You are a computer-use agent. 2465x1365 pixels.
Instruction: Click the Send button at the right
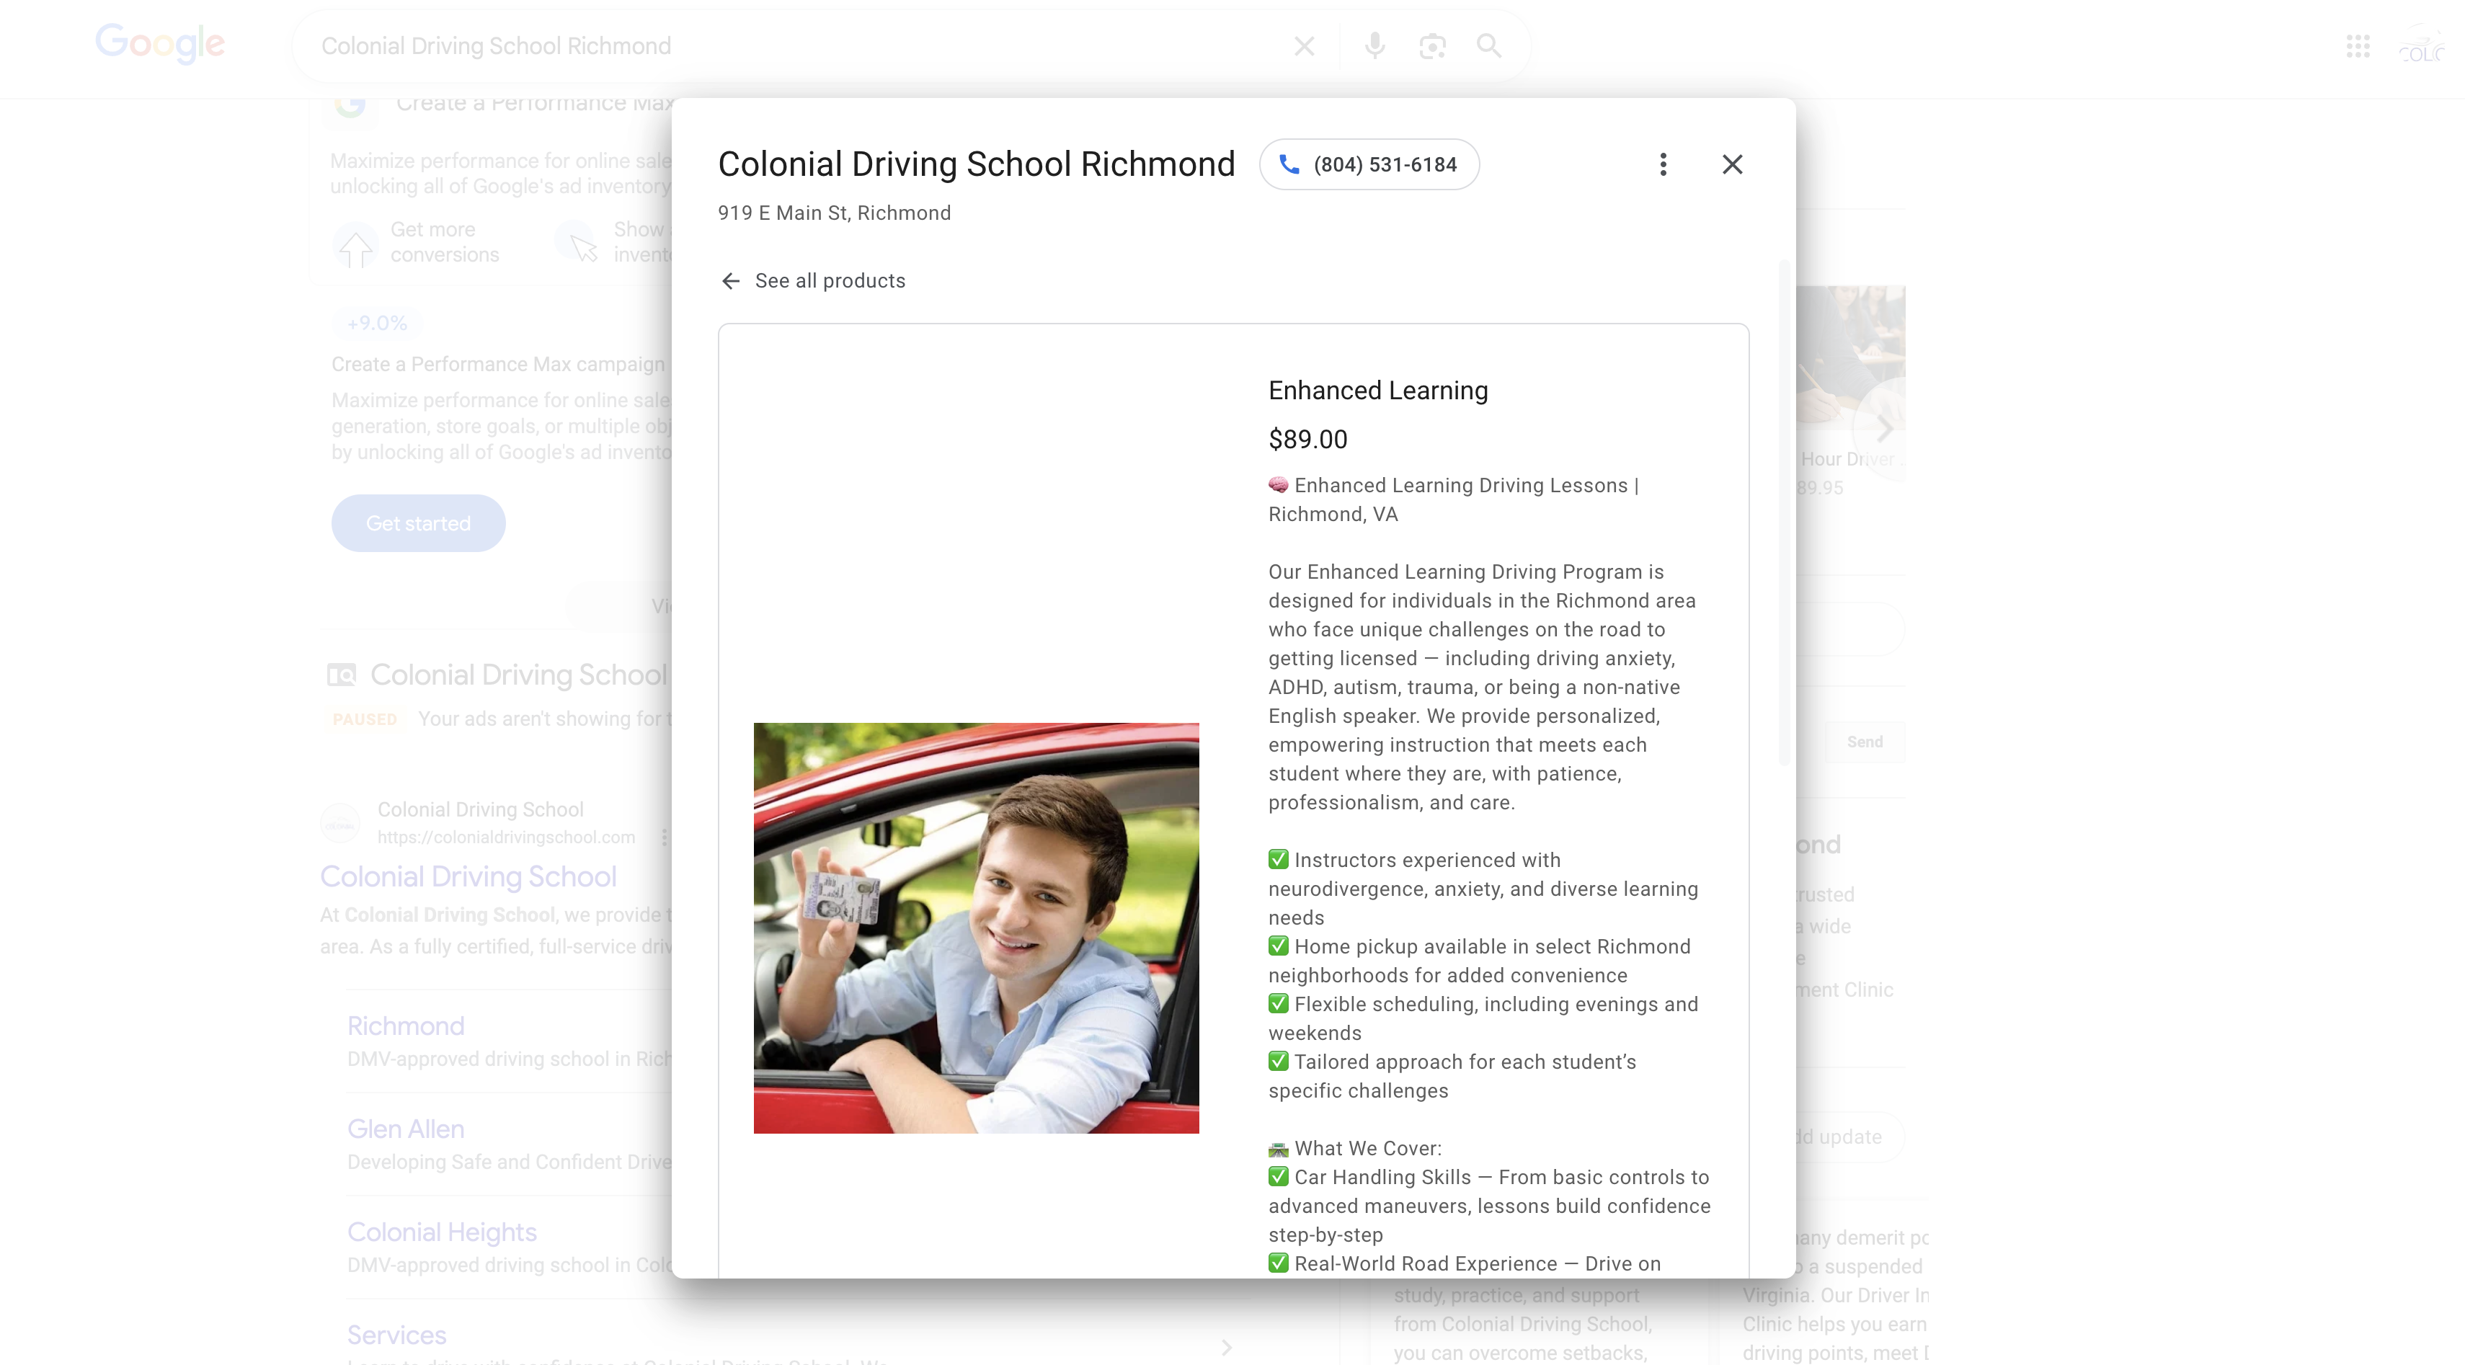coord(1865,742)
